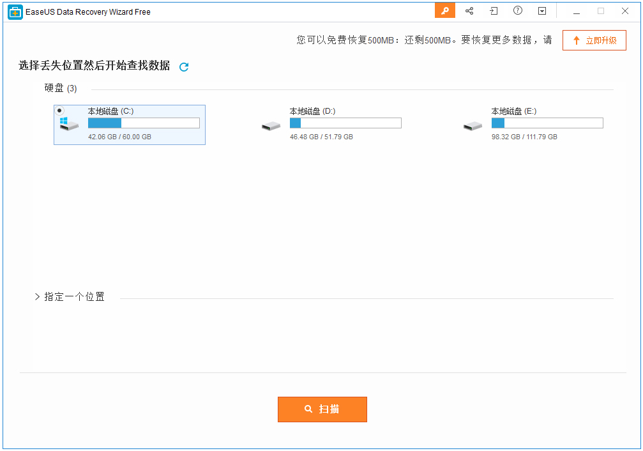Open the help question mark icon
643x451 pixels.
click(518, 11)
